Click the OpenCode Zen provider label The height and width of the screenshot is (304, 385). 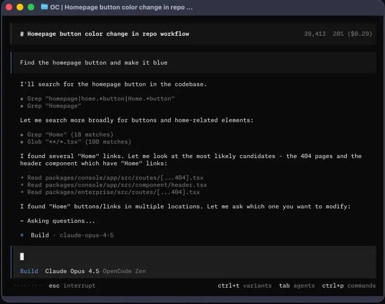(124, 271)
